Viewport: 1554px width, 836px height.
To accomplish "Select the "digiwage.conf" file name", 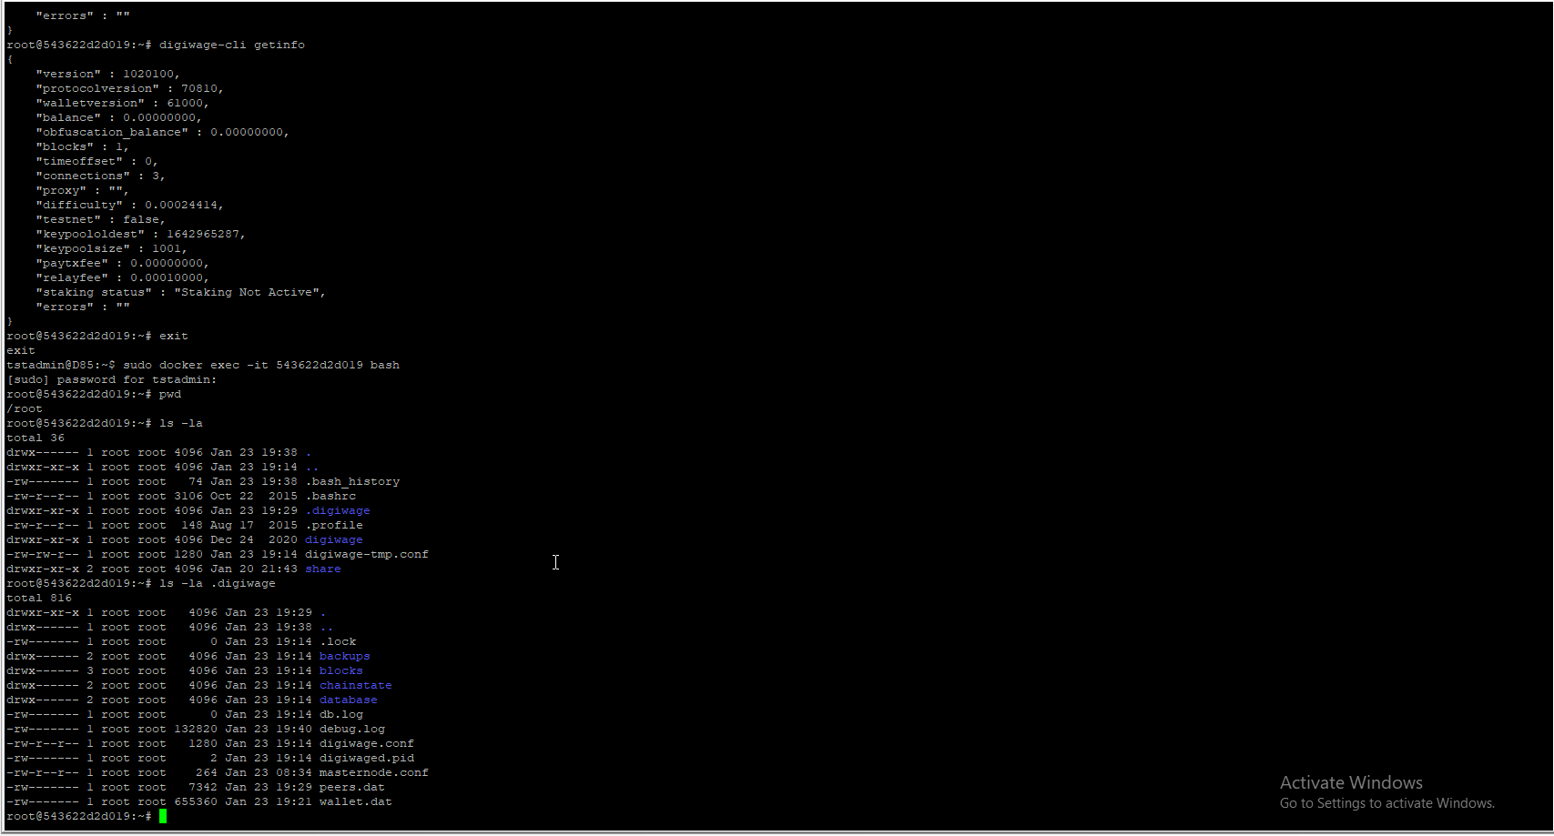I will 367,743.
